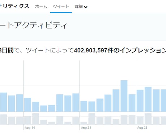Click the Aug 21 date label
166x137 pixels.
pos(86,128)
